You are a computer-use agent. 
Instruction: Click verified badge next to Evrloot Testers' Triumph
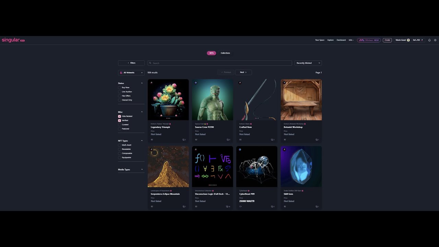170,124
